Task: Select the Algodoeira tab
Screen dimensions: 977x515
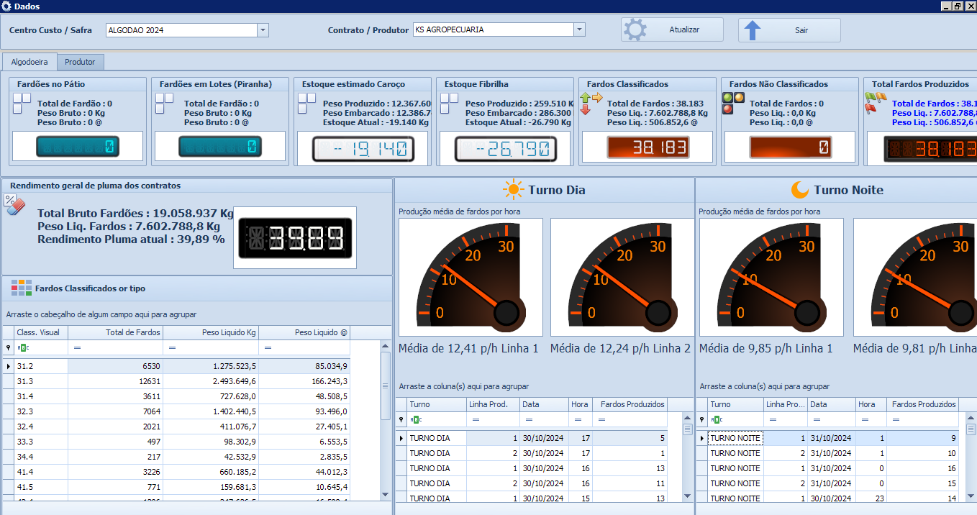Action: pos(29,62)
